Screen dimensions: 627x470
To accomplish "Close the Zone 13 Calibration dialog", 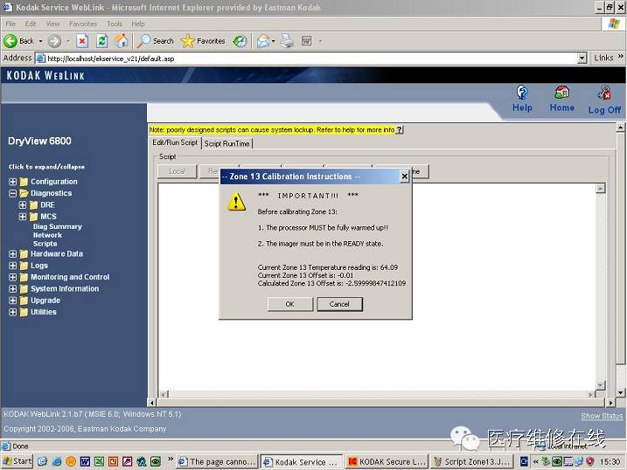I will [x=404, y=176].
